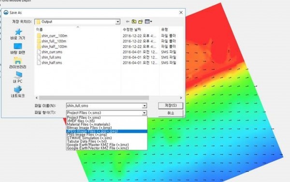Expand the Output location dropdown

[118, 22]
